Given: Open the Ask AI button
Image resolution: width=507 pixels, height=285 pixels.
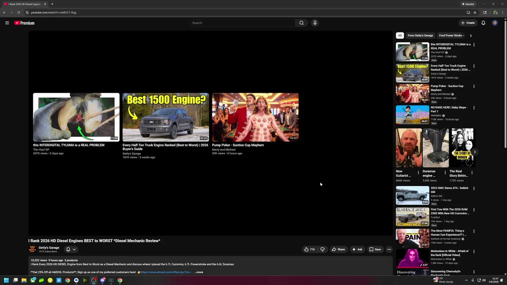Looking at the screenshot, I should [x=357, y=249].
